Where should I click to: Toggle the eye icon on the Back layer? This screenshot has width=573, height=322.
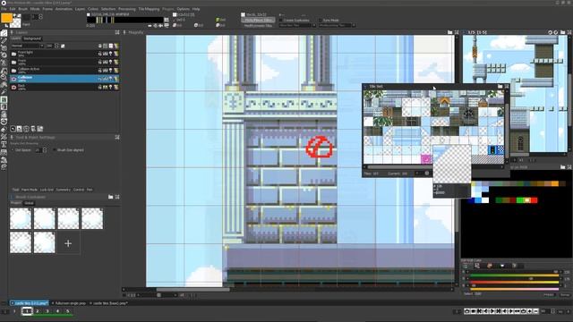pyautogui.click(x=14, y=88)
